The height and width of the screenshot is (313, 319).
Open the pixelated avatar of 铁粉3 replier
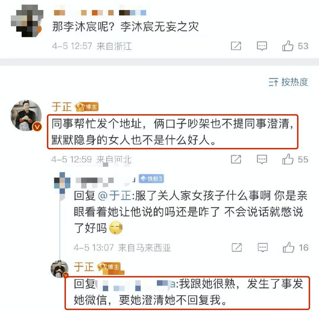62,183
